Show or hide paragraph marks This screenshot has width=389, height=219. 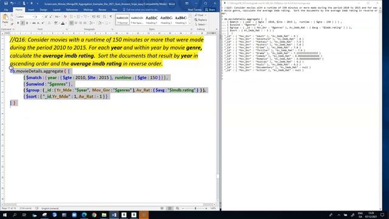111,16
